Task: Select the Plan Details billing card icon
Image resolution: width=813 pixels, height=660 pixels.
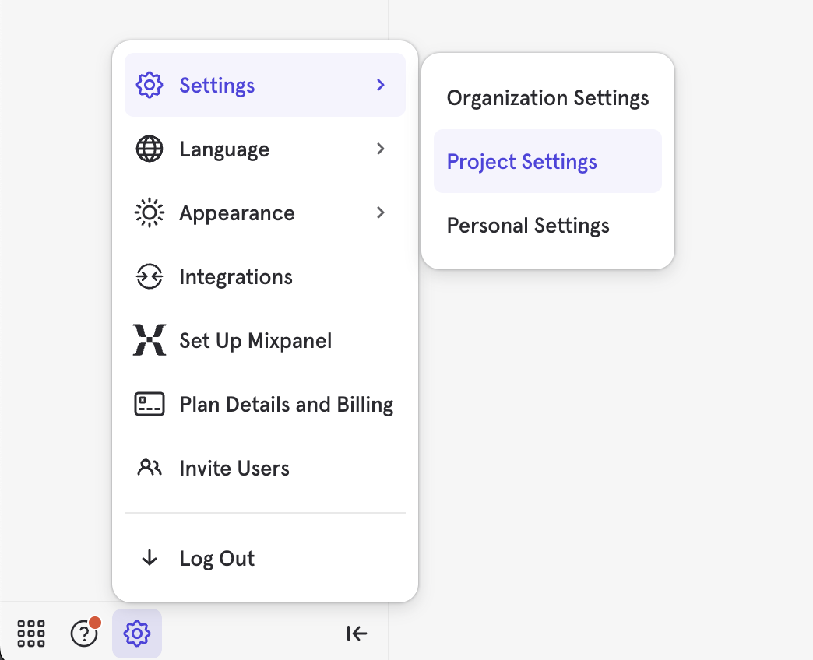Action: [x=149, y=404]
